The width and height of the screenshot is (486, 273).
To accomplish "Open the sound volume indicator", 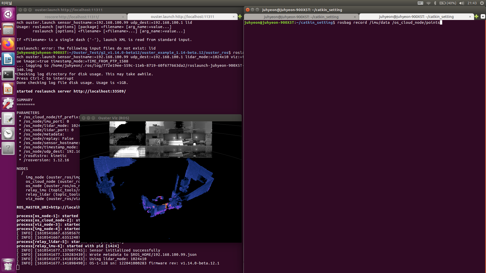I will pyautogui.click(x=462, y=3).
